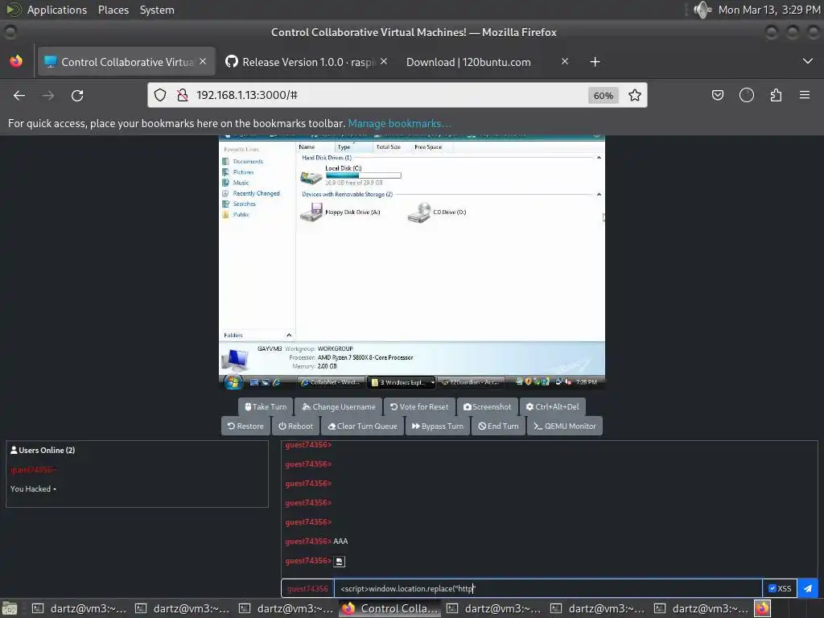Screen dimensions: 824x618
Task: Open the Pocket save icon
Action: click(717, 95)
